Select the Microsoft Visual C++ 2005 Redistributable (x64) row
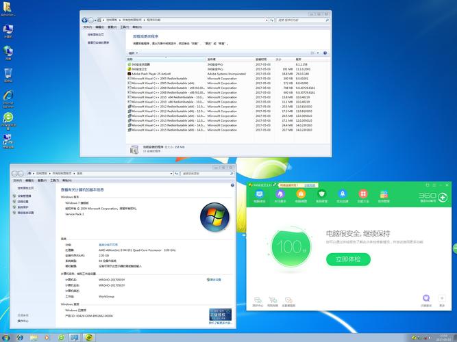 click(x=229, y=83)
